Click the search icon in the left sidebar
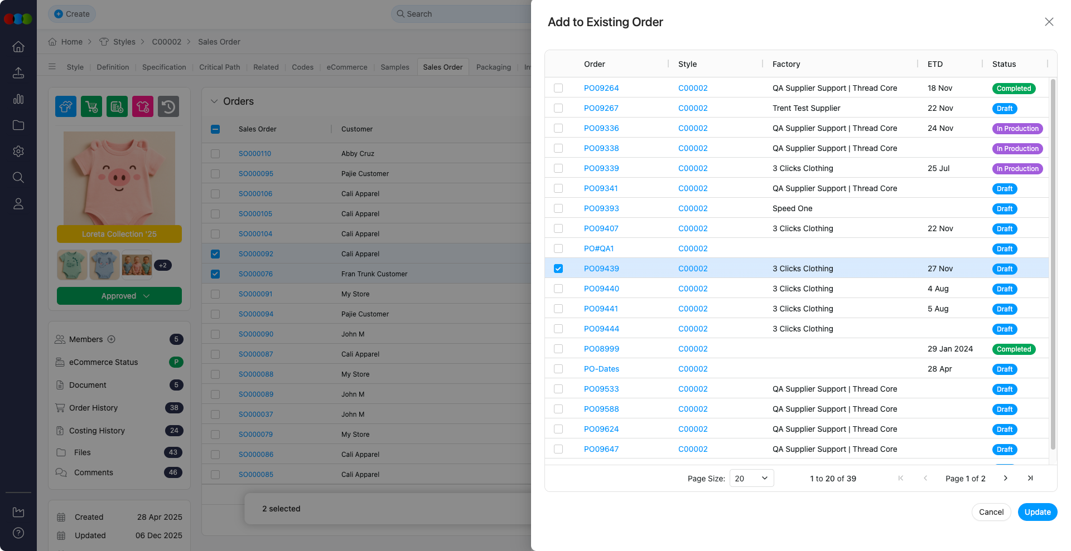The image size is (1071, 551). coord(18,177)
